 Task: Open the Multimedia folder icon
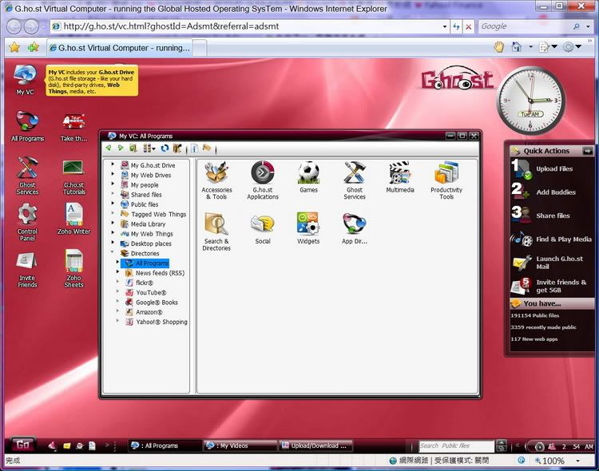[x=400, y=177]
